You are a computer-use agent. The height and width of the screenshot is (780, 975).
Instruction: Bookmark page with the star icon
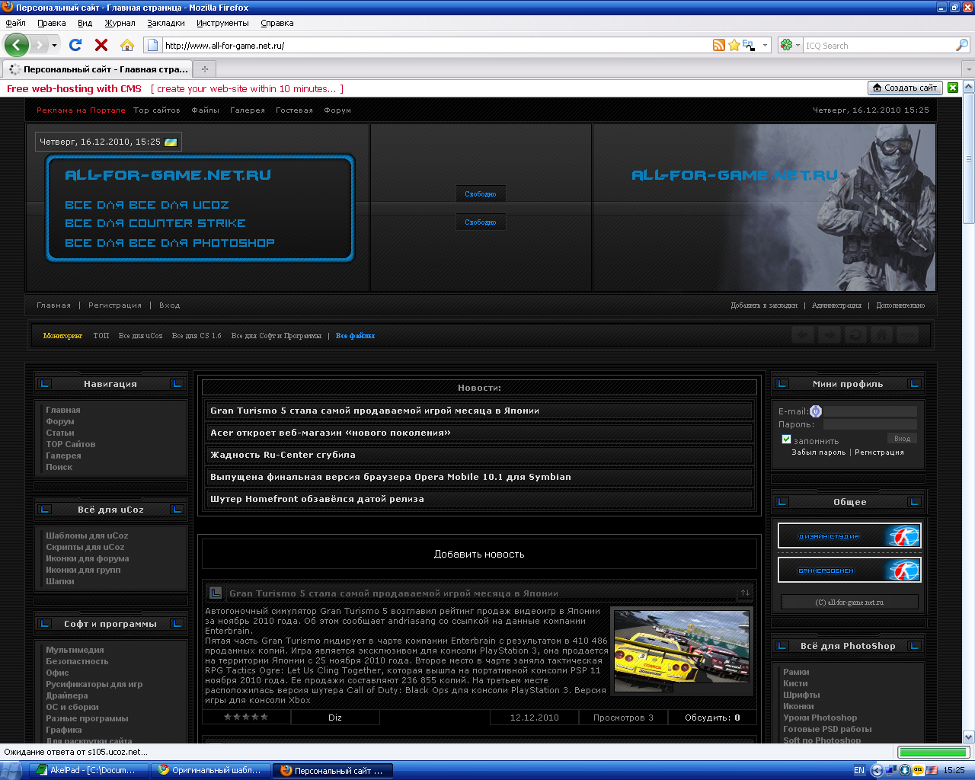coord(734,45)
